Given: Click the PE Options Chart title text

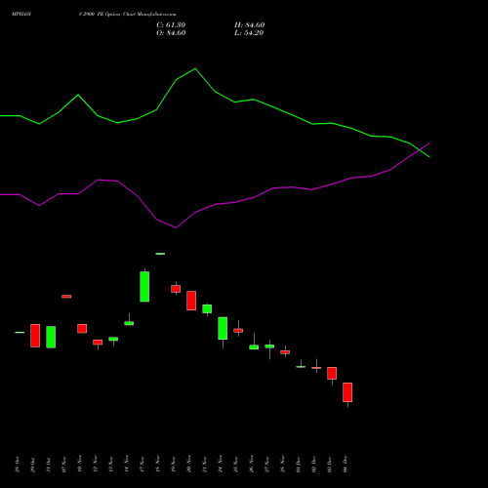Looking at the screenshot, I should click(127, 15).
